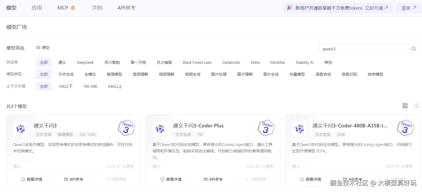Image resolution: width=422 pixels, height=192 pixels.
Task: Filter model type 向量模型
Action: click(x=297, y=74)
